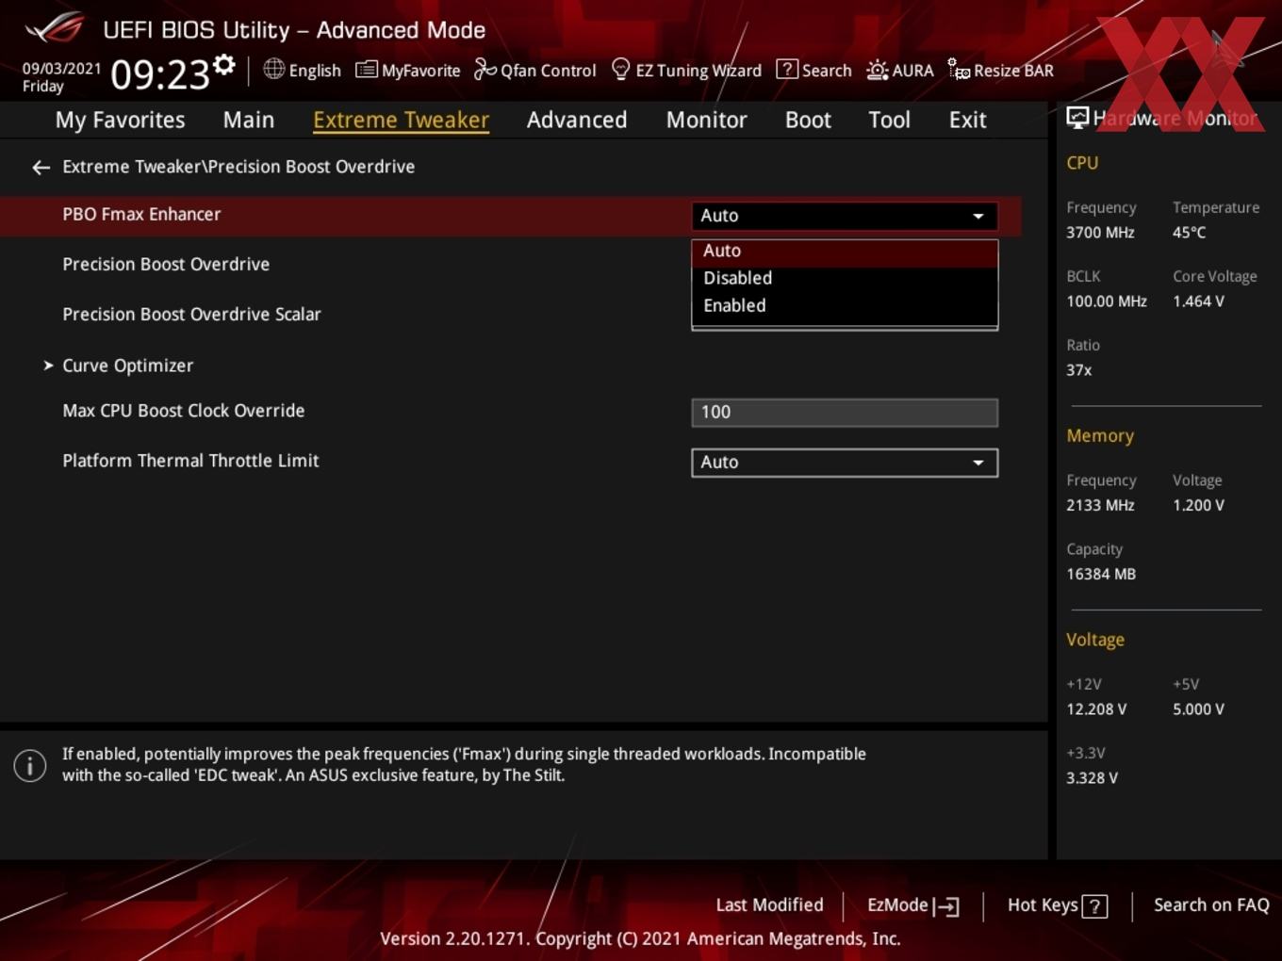Click the info icon beside help text
1282x961 pixels.
click(30, 765)
